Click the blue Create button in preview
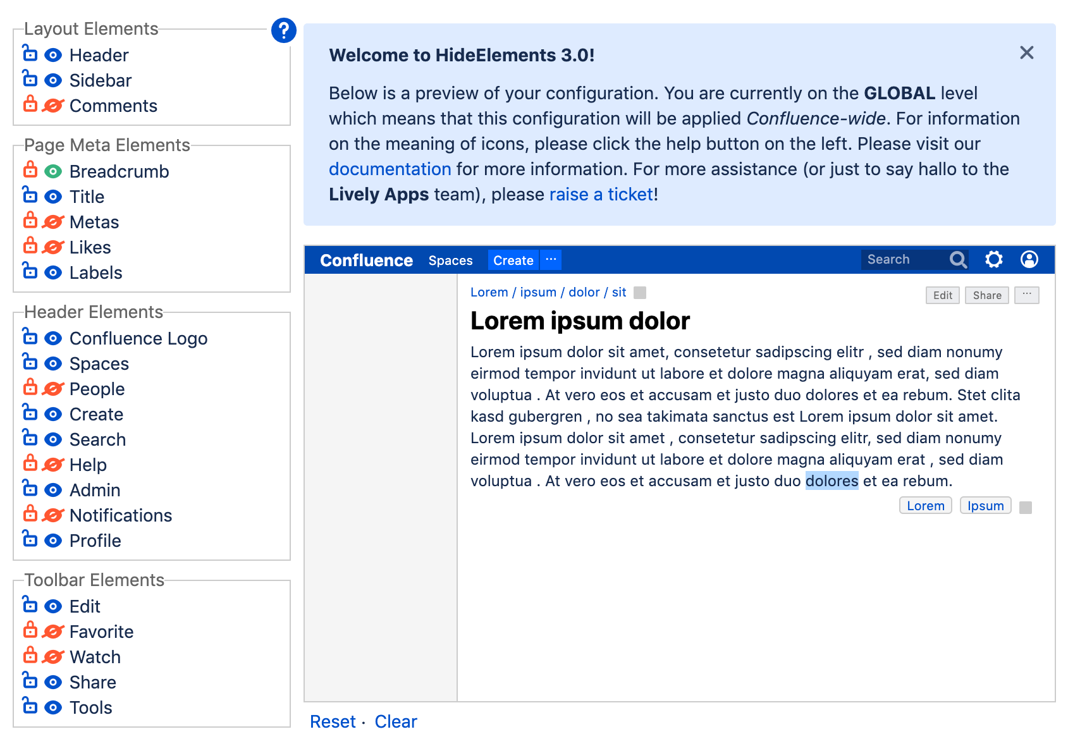The image size is (1068, 734). [513, 260]
